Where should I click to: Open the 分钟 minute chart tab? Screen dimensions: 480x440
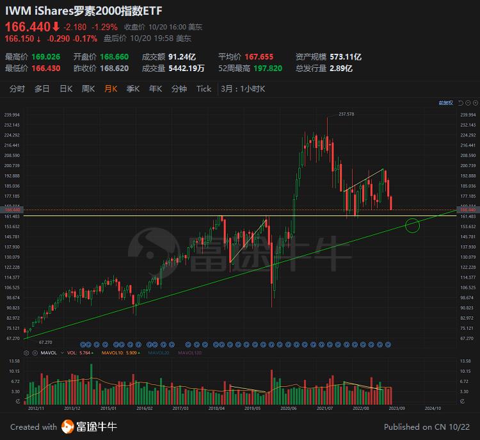(179, 89)
